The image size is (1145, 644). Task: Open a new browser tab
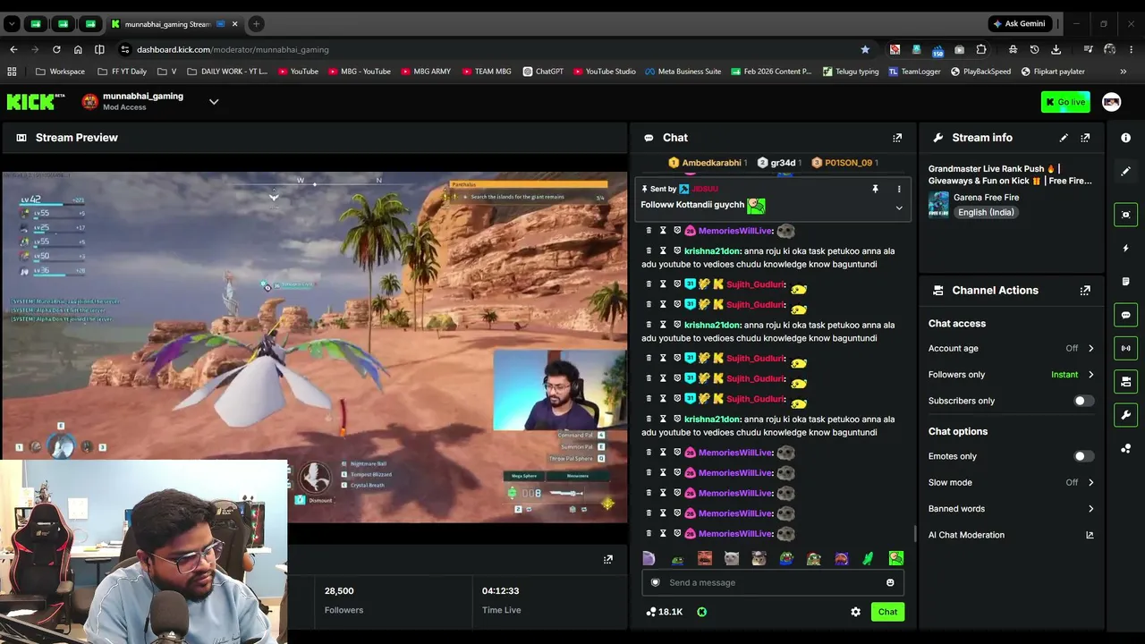(x=256, y=24)
